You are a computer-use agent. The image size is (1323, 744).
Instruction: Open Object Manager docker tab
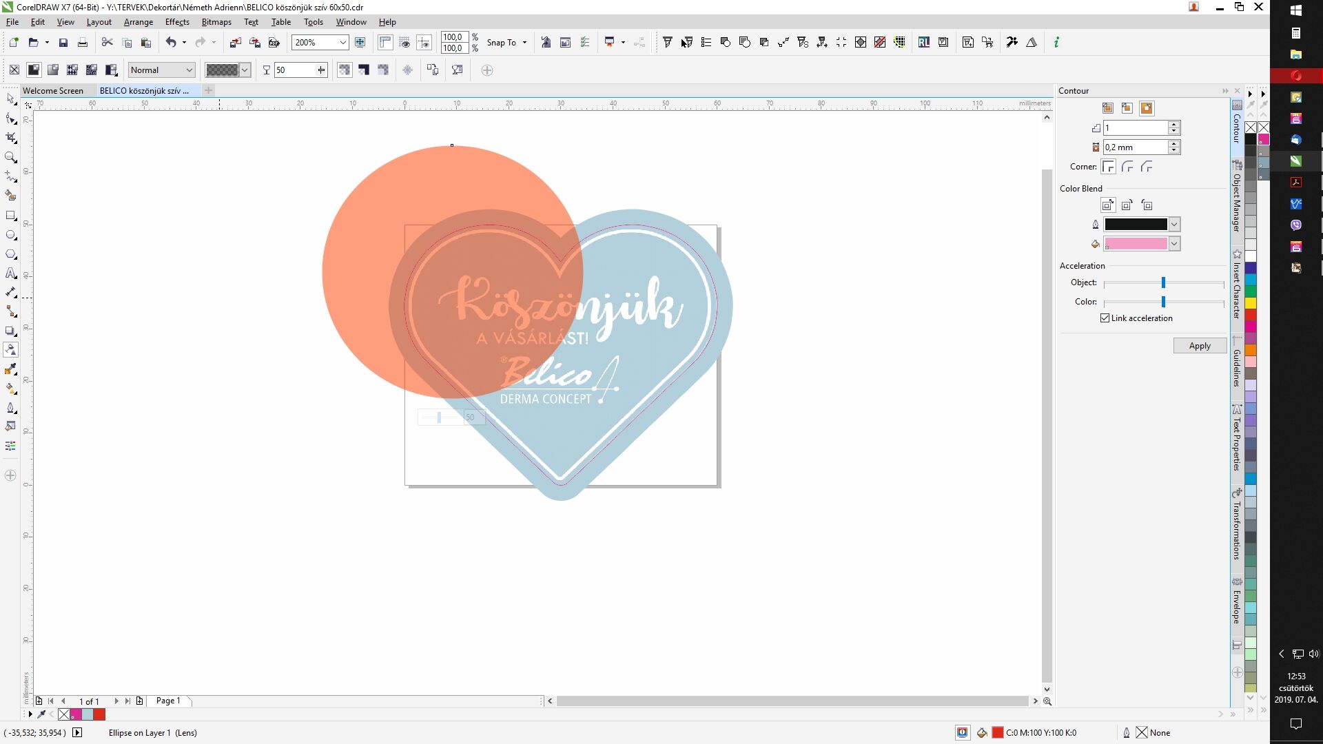(1237, 196)
